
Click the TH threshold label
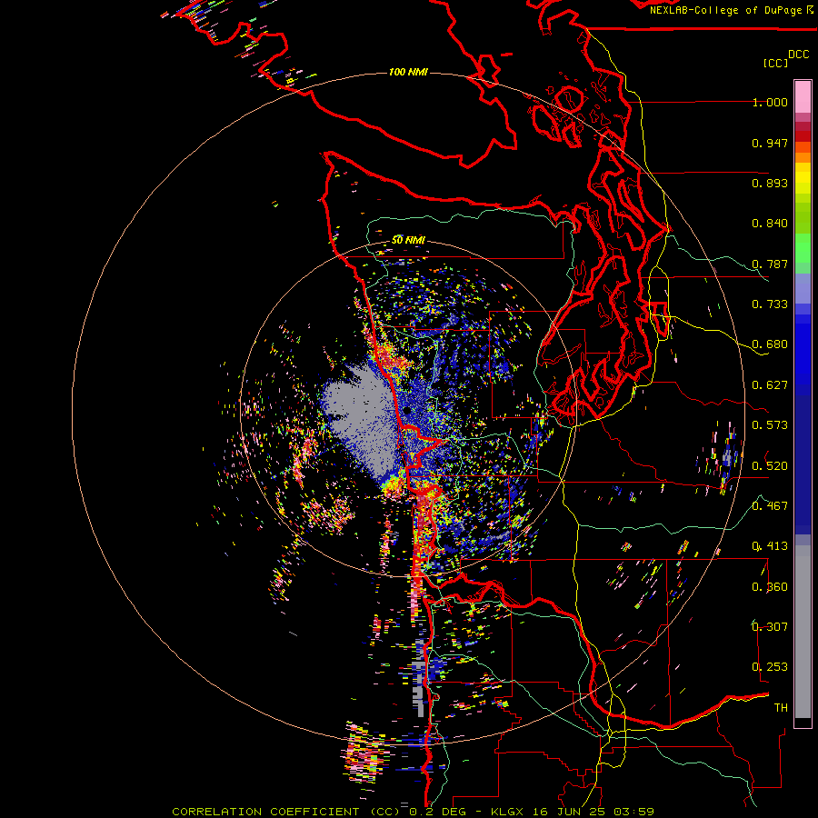coord(781,708)
